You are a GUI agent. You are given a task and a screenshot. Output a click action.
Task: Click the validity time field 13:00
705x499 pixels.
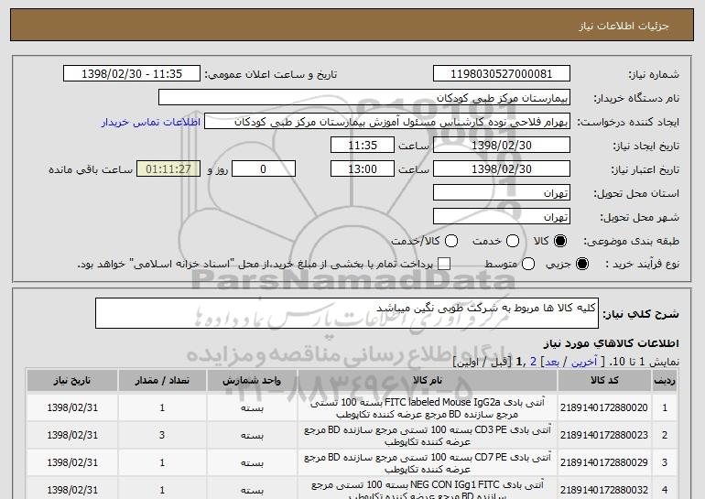[x=363, y=169]
